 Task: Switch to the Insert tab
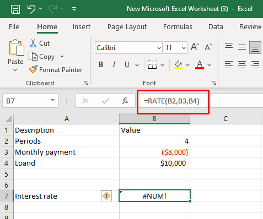pyautogui.click(x=82, y=27)
